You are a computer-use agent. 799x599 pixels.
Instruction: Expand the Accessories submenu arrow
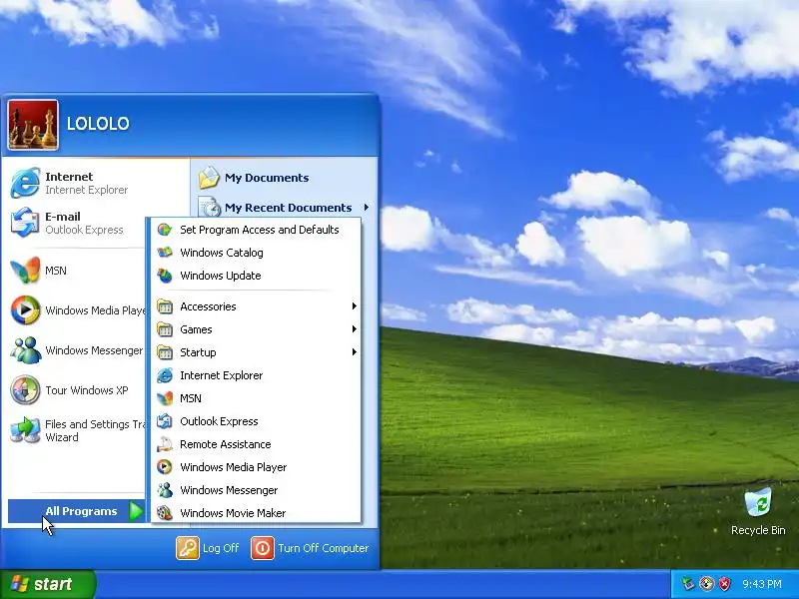tap(355, 306)
